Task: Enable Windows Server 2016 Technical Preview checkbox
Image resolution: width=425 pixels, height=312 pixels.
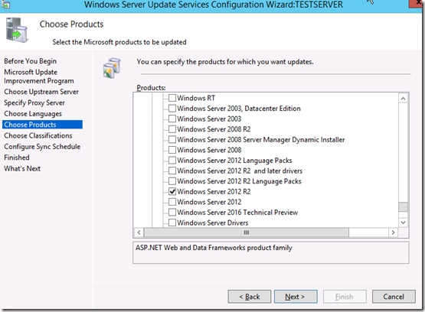Action: point(172,212)
